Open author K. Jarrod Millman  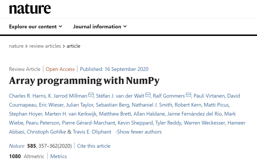(68, 96)
